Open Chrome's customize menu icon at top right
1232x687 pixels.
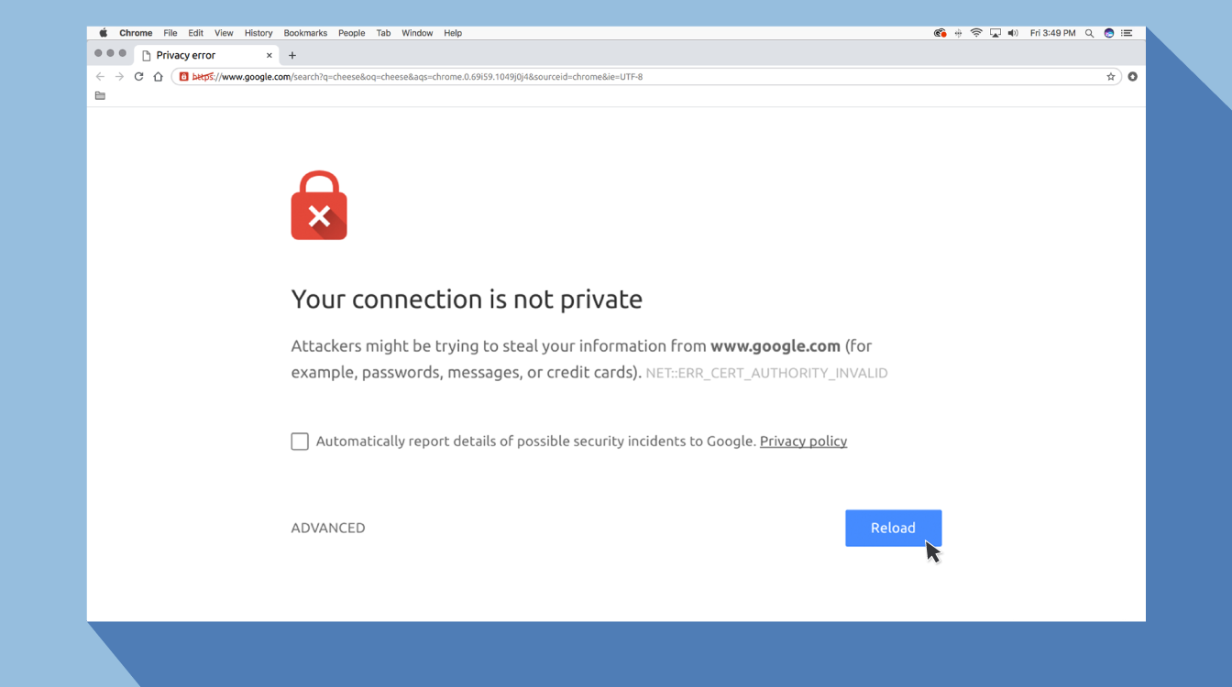pyautogui.click(x=1132, y=77)
